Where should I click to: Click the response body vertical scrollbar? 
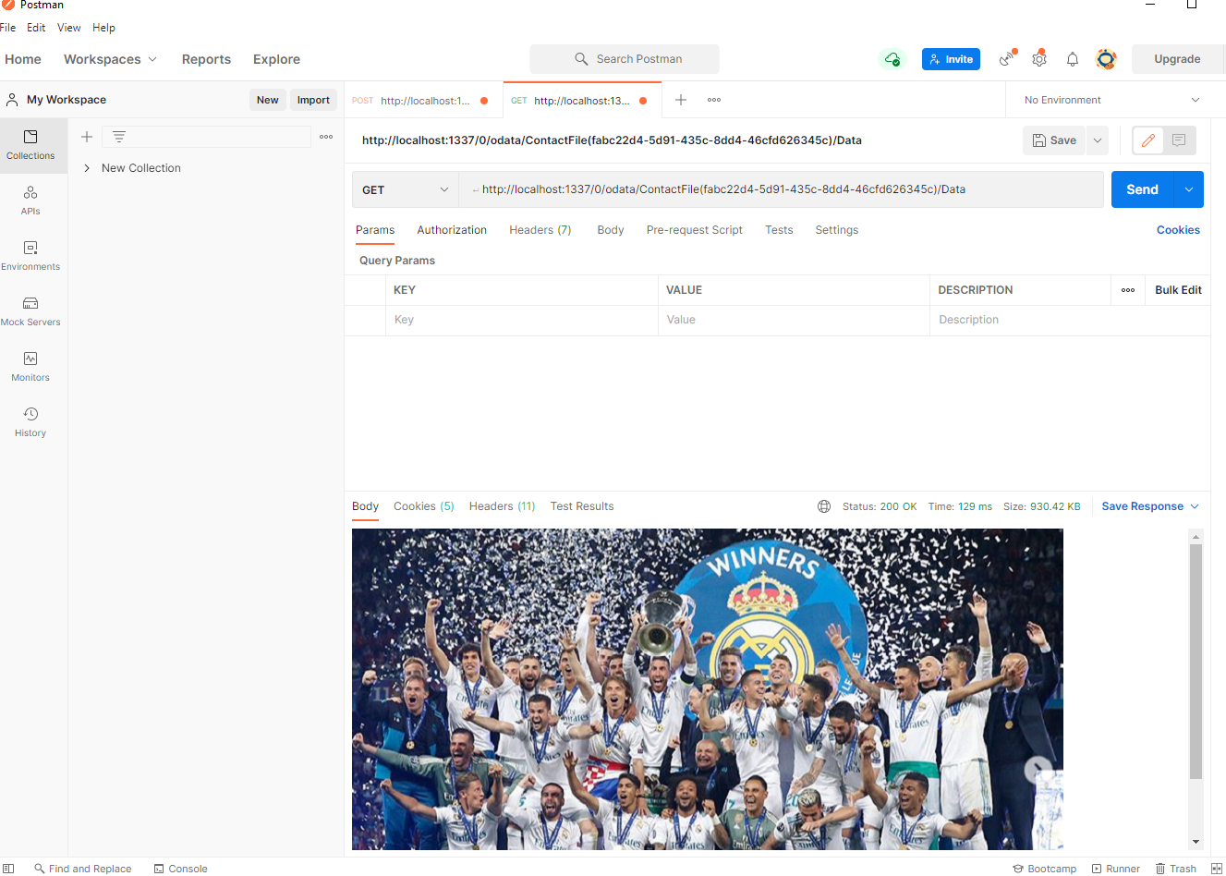(x=1196, y=662)
